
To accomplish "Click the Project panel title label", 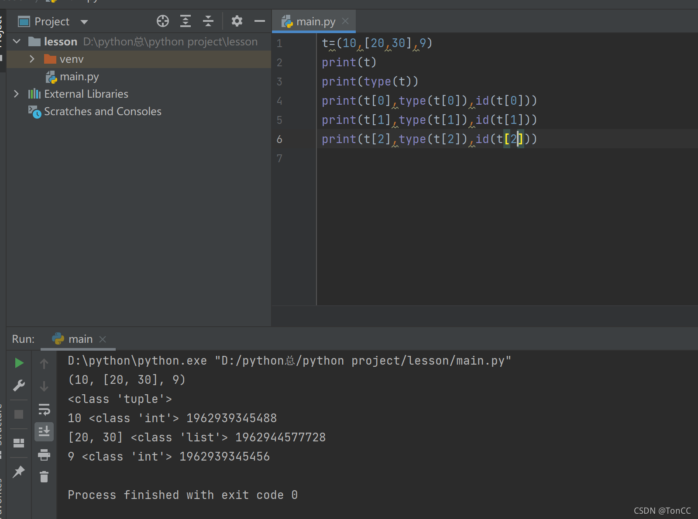I will point(52,21).
